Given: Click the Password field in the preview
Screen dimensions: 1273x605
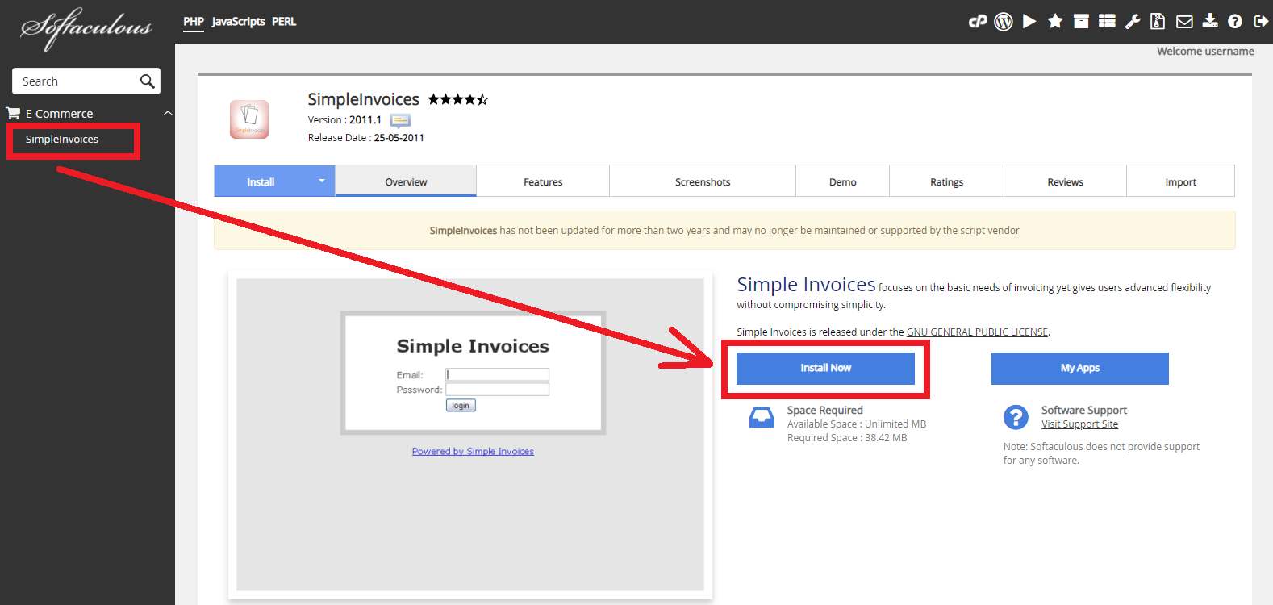Looking at the screenshot, I should click(x=497, y=390).
